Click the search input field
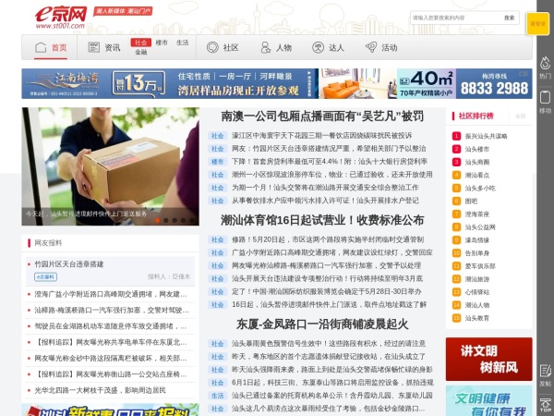554x416 pixels. click(x=455, y=18)
